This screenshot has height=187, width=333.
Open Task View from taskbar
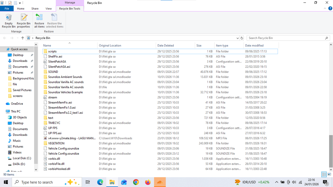[x=88, y=182]
